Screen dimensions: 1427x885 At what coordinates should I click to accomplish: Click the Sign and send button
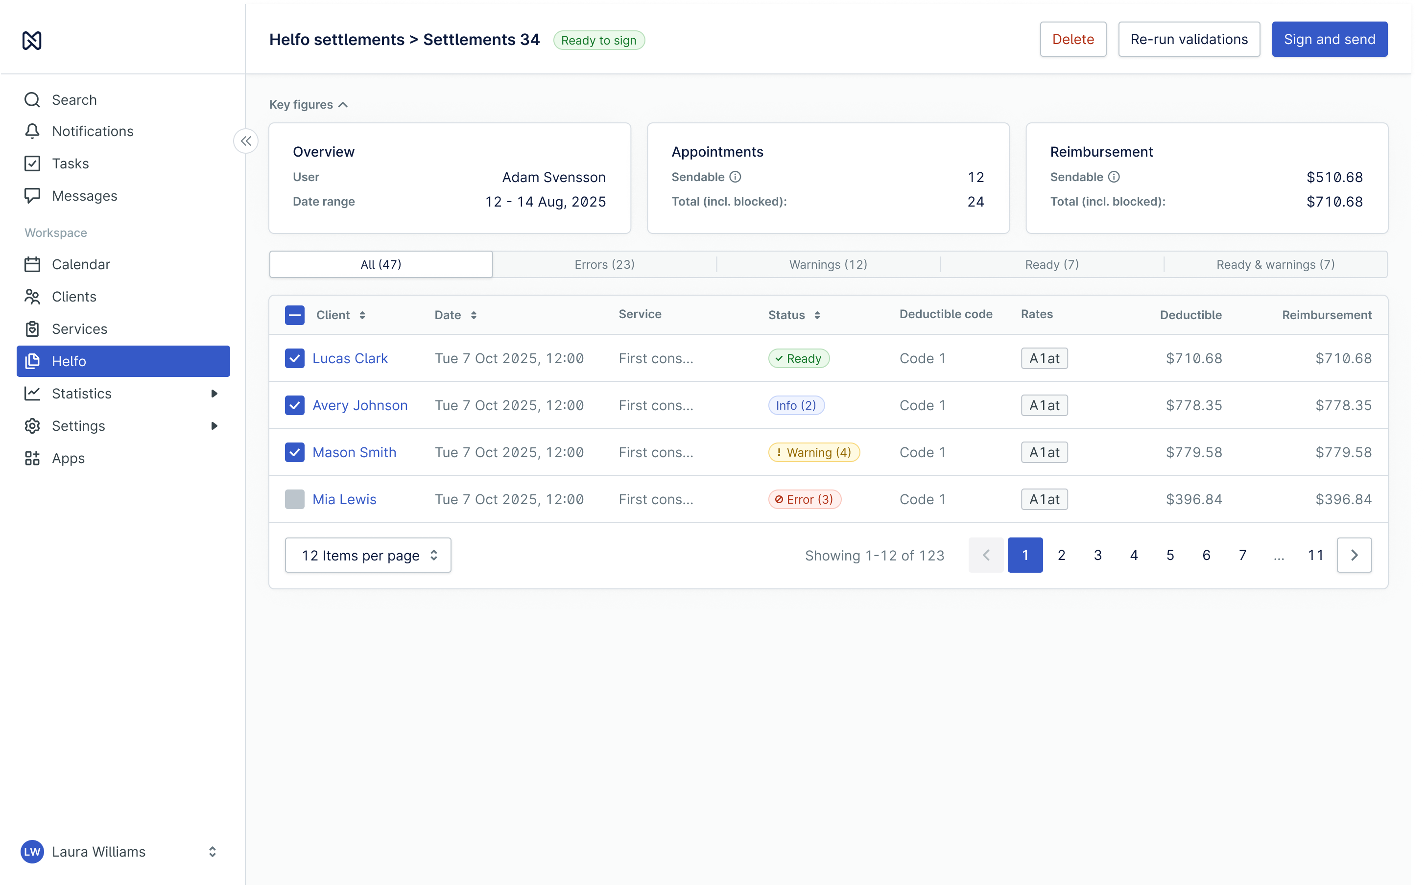(1329, 39)
